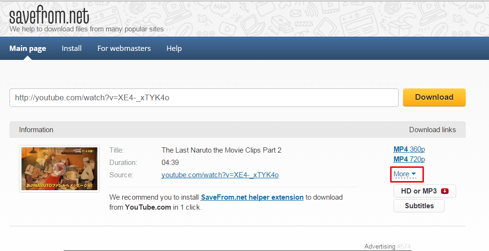Viewport: 489px width, 251px height.
Task: Download the MP4 360p link
Action: click(409, 149)
